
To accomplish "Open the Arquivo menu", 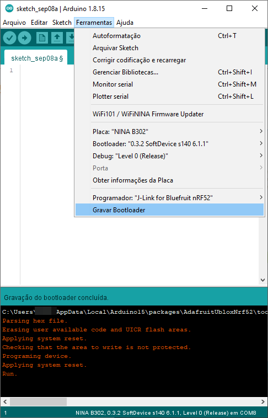I will [14, 23].
